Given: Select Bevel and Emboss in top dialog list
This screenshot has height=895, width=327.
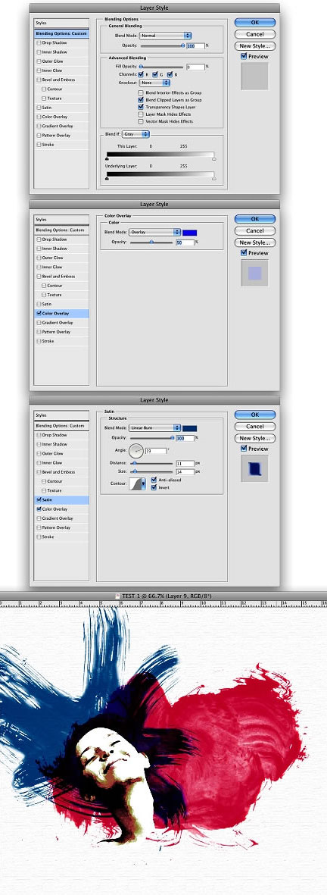Looking at the screenshot, I should [x=61, y=80].
